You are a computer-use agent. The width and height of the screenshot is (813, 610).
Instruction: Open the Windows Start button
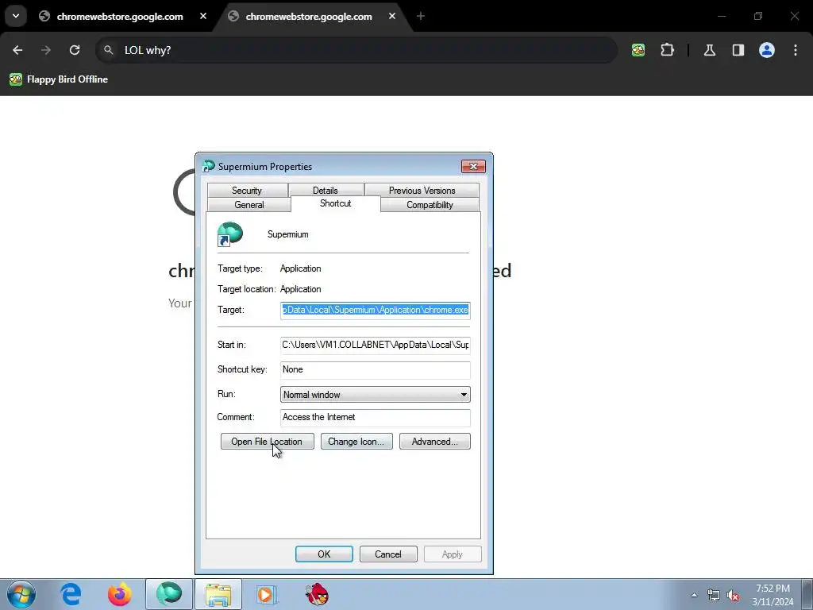pyautogui.click(x=21, y=594)
